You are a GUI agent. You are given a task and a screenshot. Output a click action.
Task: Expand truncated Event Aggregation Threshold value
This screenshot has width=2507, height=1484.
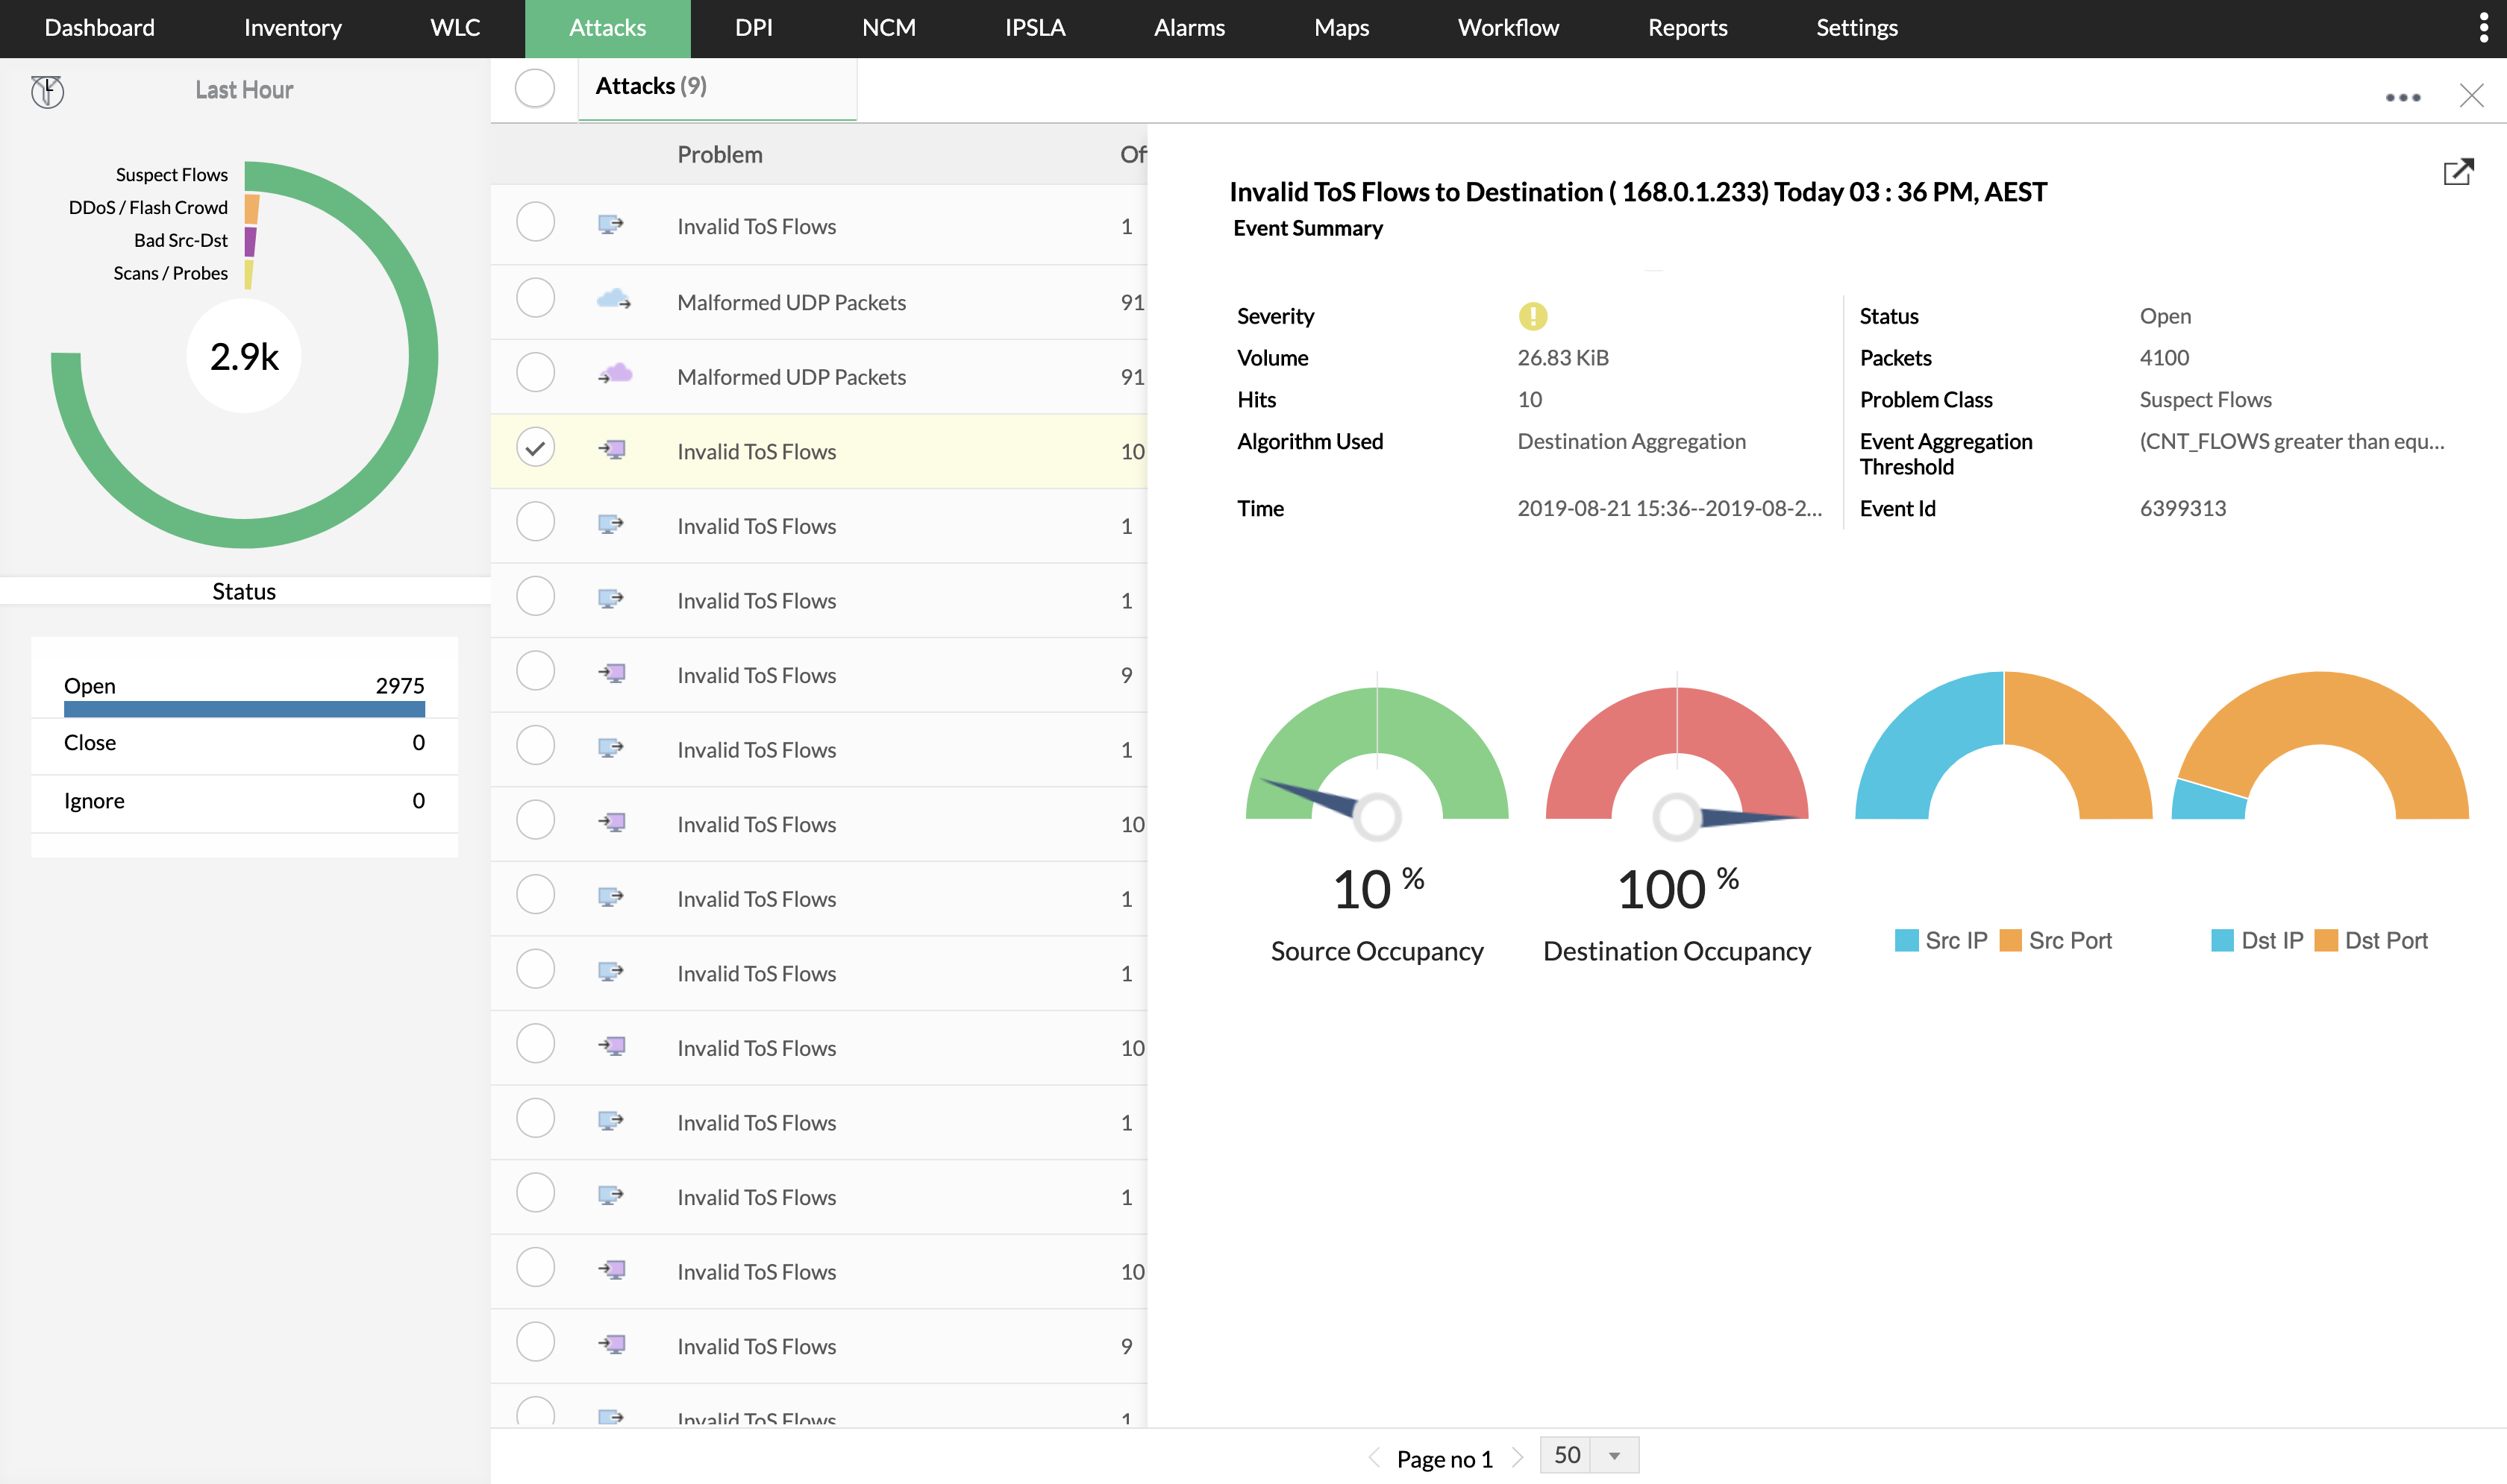(x=2291, y=442)
